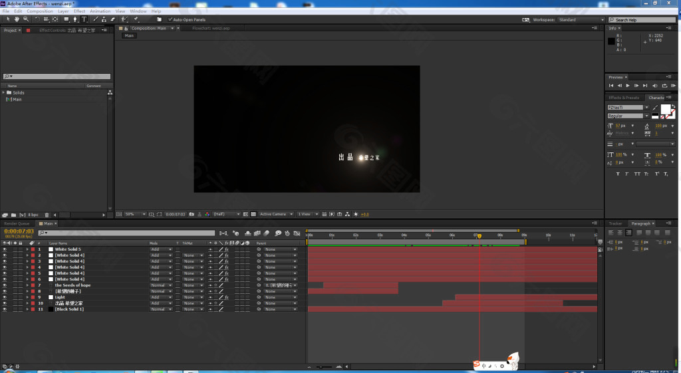681x373 pixels.
Task: Select the Brush tool
Action: tap(96, 19)
